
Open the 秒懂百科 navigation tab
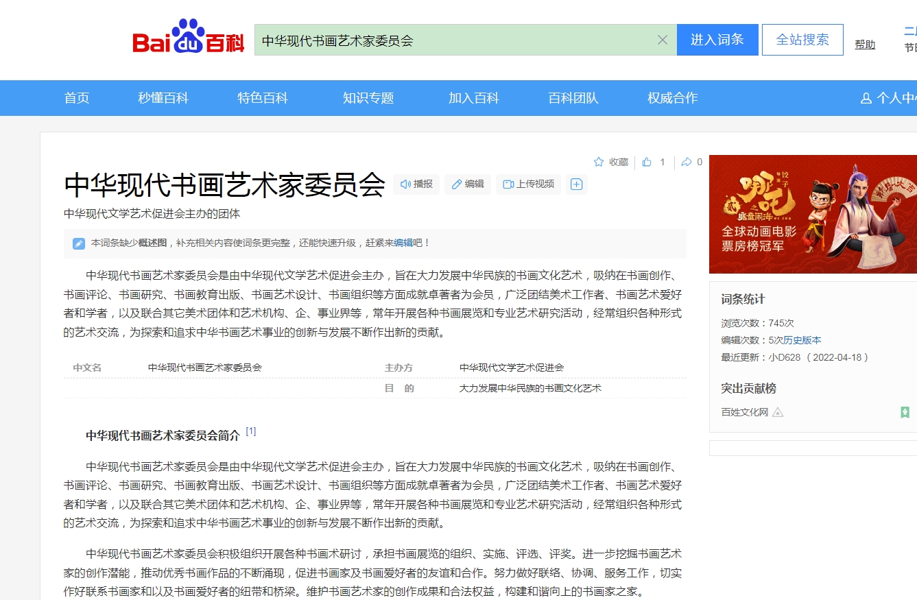point(163,98)
